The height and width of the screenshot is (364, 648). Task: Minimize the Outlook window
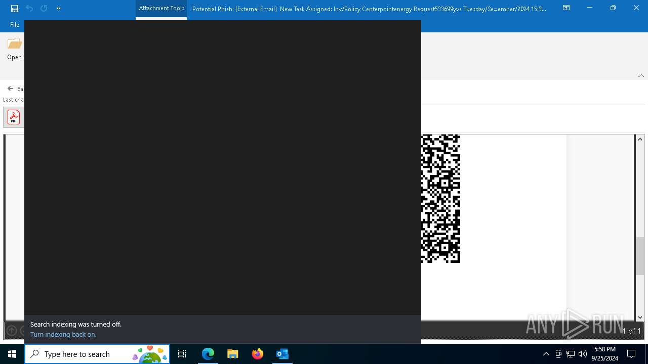tap(589, 8)
